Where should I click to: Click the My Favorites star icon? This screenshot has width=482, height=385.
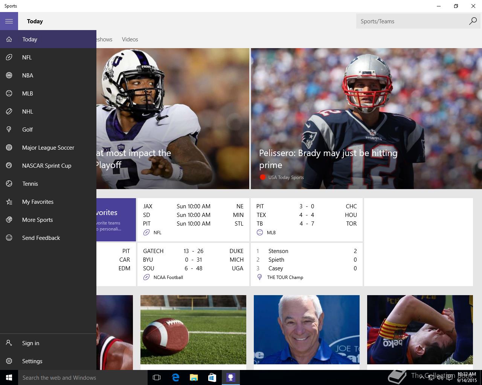pyautogui.click(x=9, y=202)
